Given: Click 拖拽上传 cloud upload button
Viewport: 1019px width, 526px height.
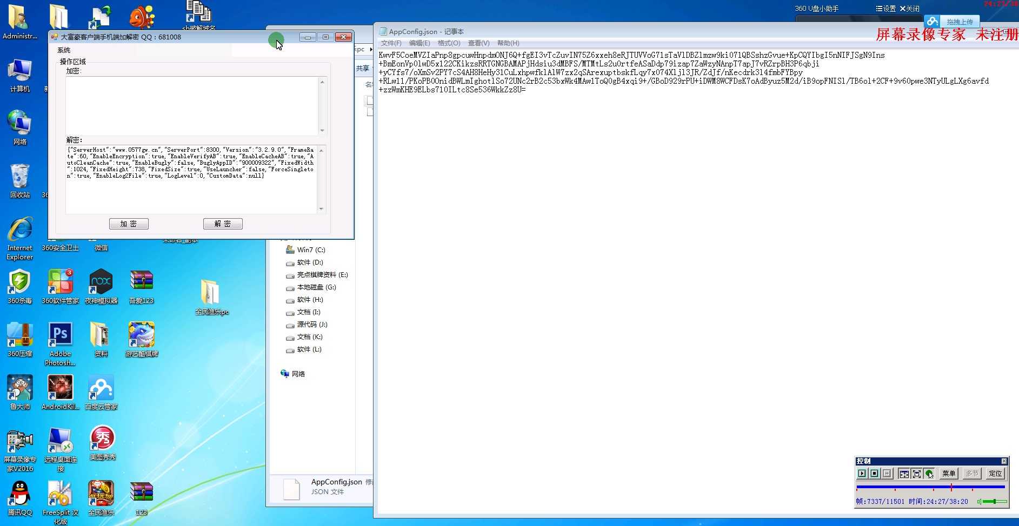Looking at the screenshot, I should 952,22.
